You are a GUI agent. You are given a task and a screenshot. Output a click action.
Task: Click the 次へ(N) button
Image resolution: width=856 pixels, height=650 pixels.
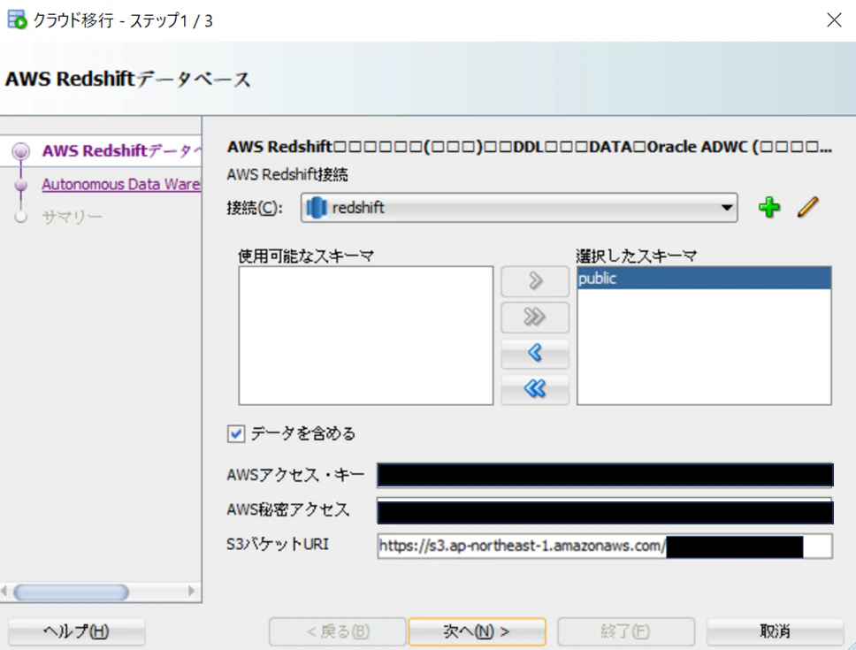[477, 631]
